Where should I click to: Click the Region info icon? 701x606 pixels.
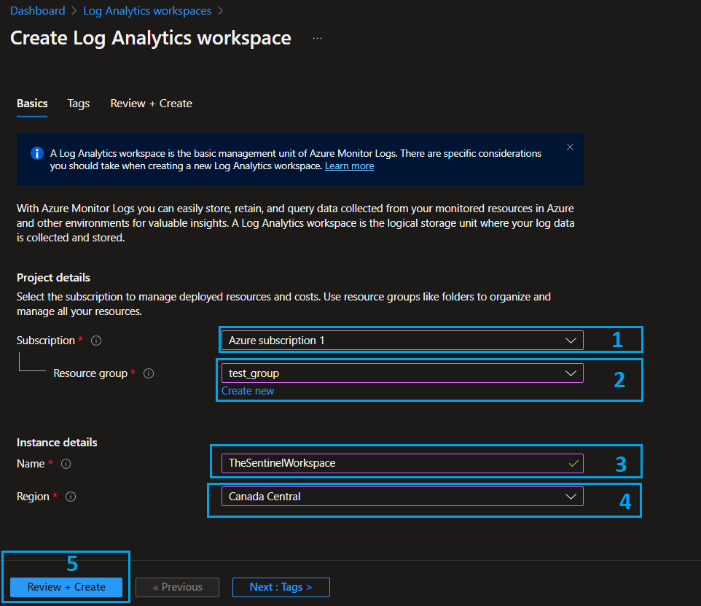[x=71, y=497]
